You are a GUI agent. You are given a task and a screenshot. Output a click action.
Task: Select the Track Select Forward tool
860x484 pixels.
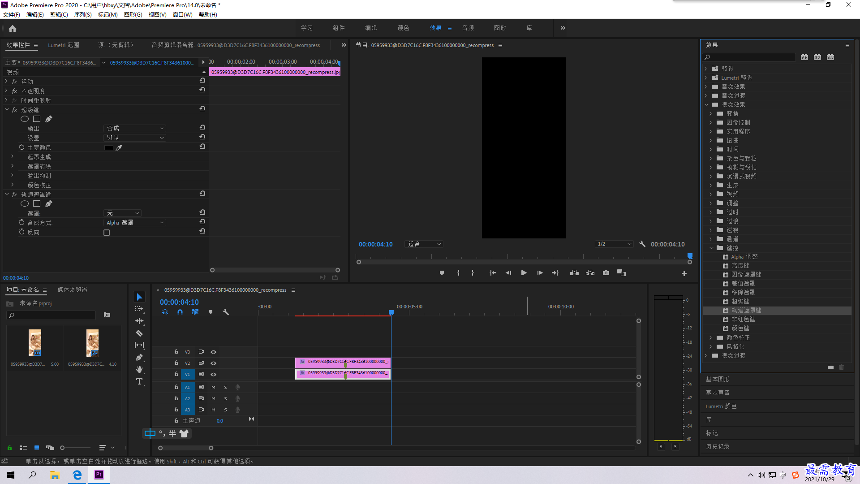click(139, 309)
